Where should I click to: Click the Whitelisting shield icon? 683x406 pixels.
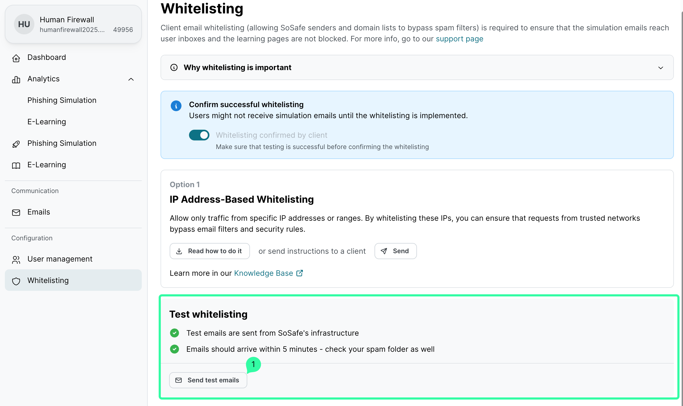click(x=16, y=281)
